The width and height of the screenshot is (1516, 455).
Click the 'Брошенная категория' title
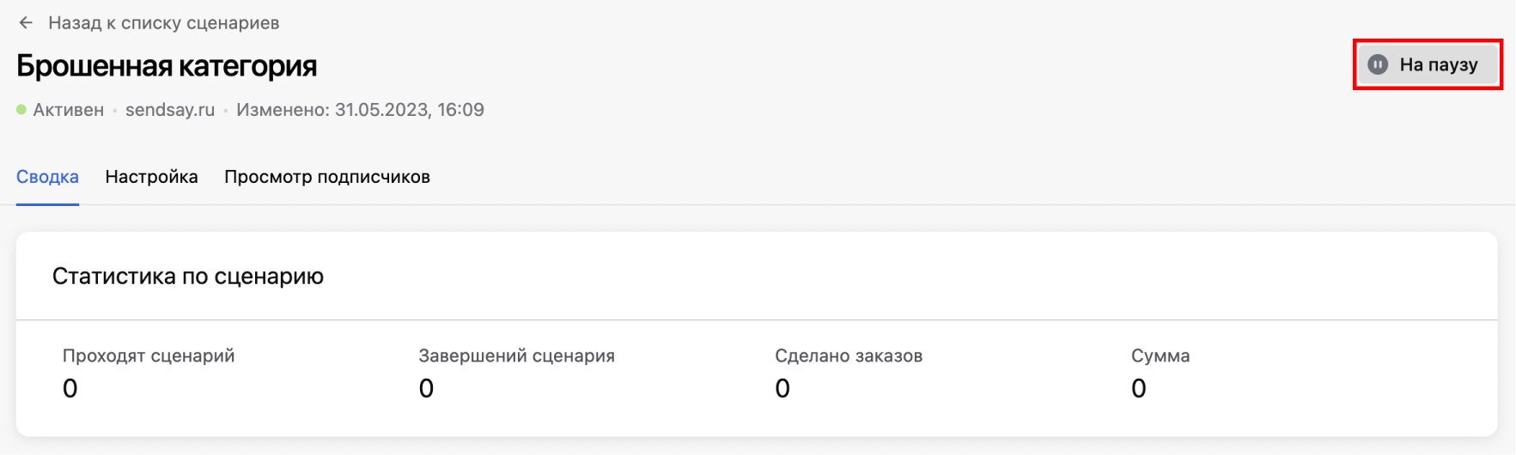tap(167, 66)
